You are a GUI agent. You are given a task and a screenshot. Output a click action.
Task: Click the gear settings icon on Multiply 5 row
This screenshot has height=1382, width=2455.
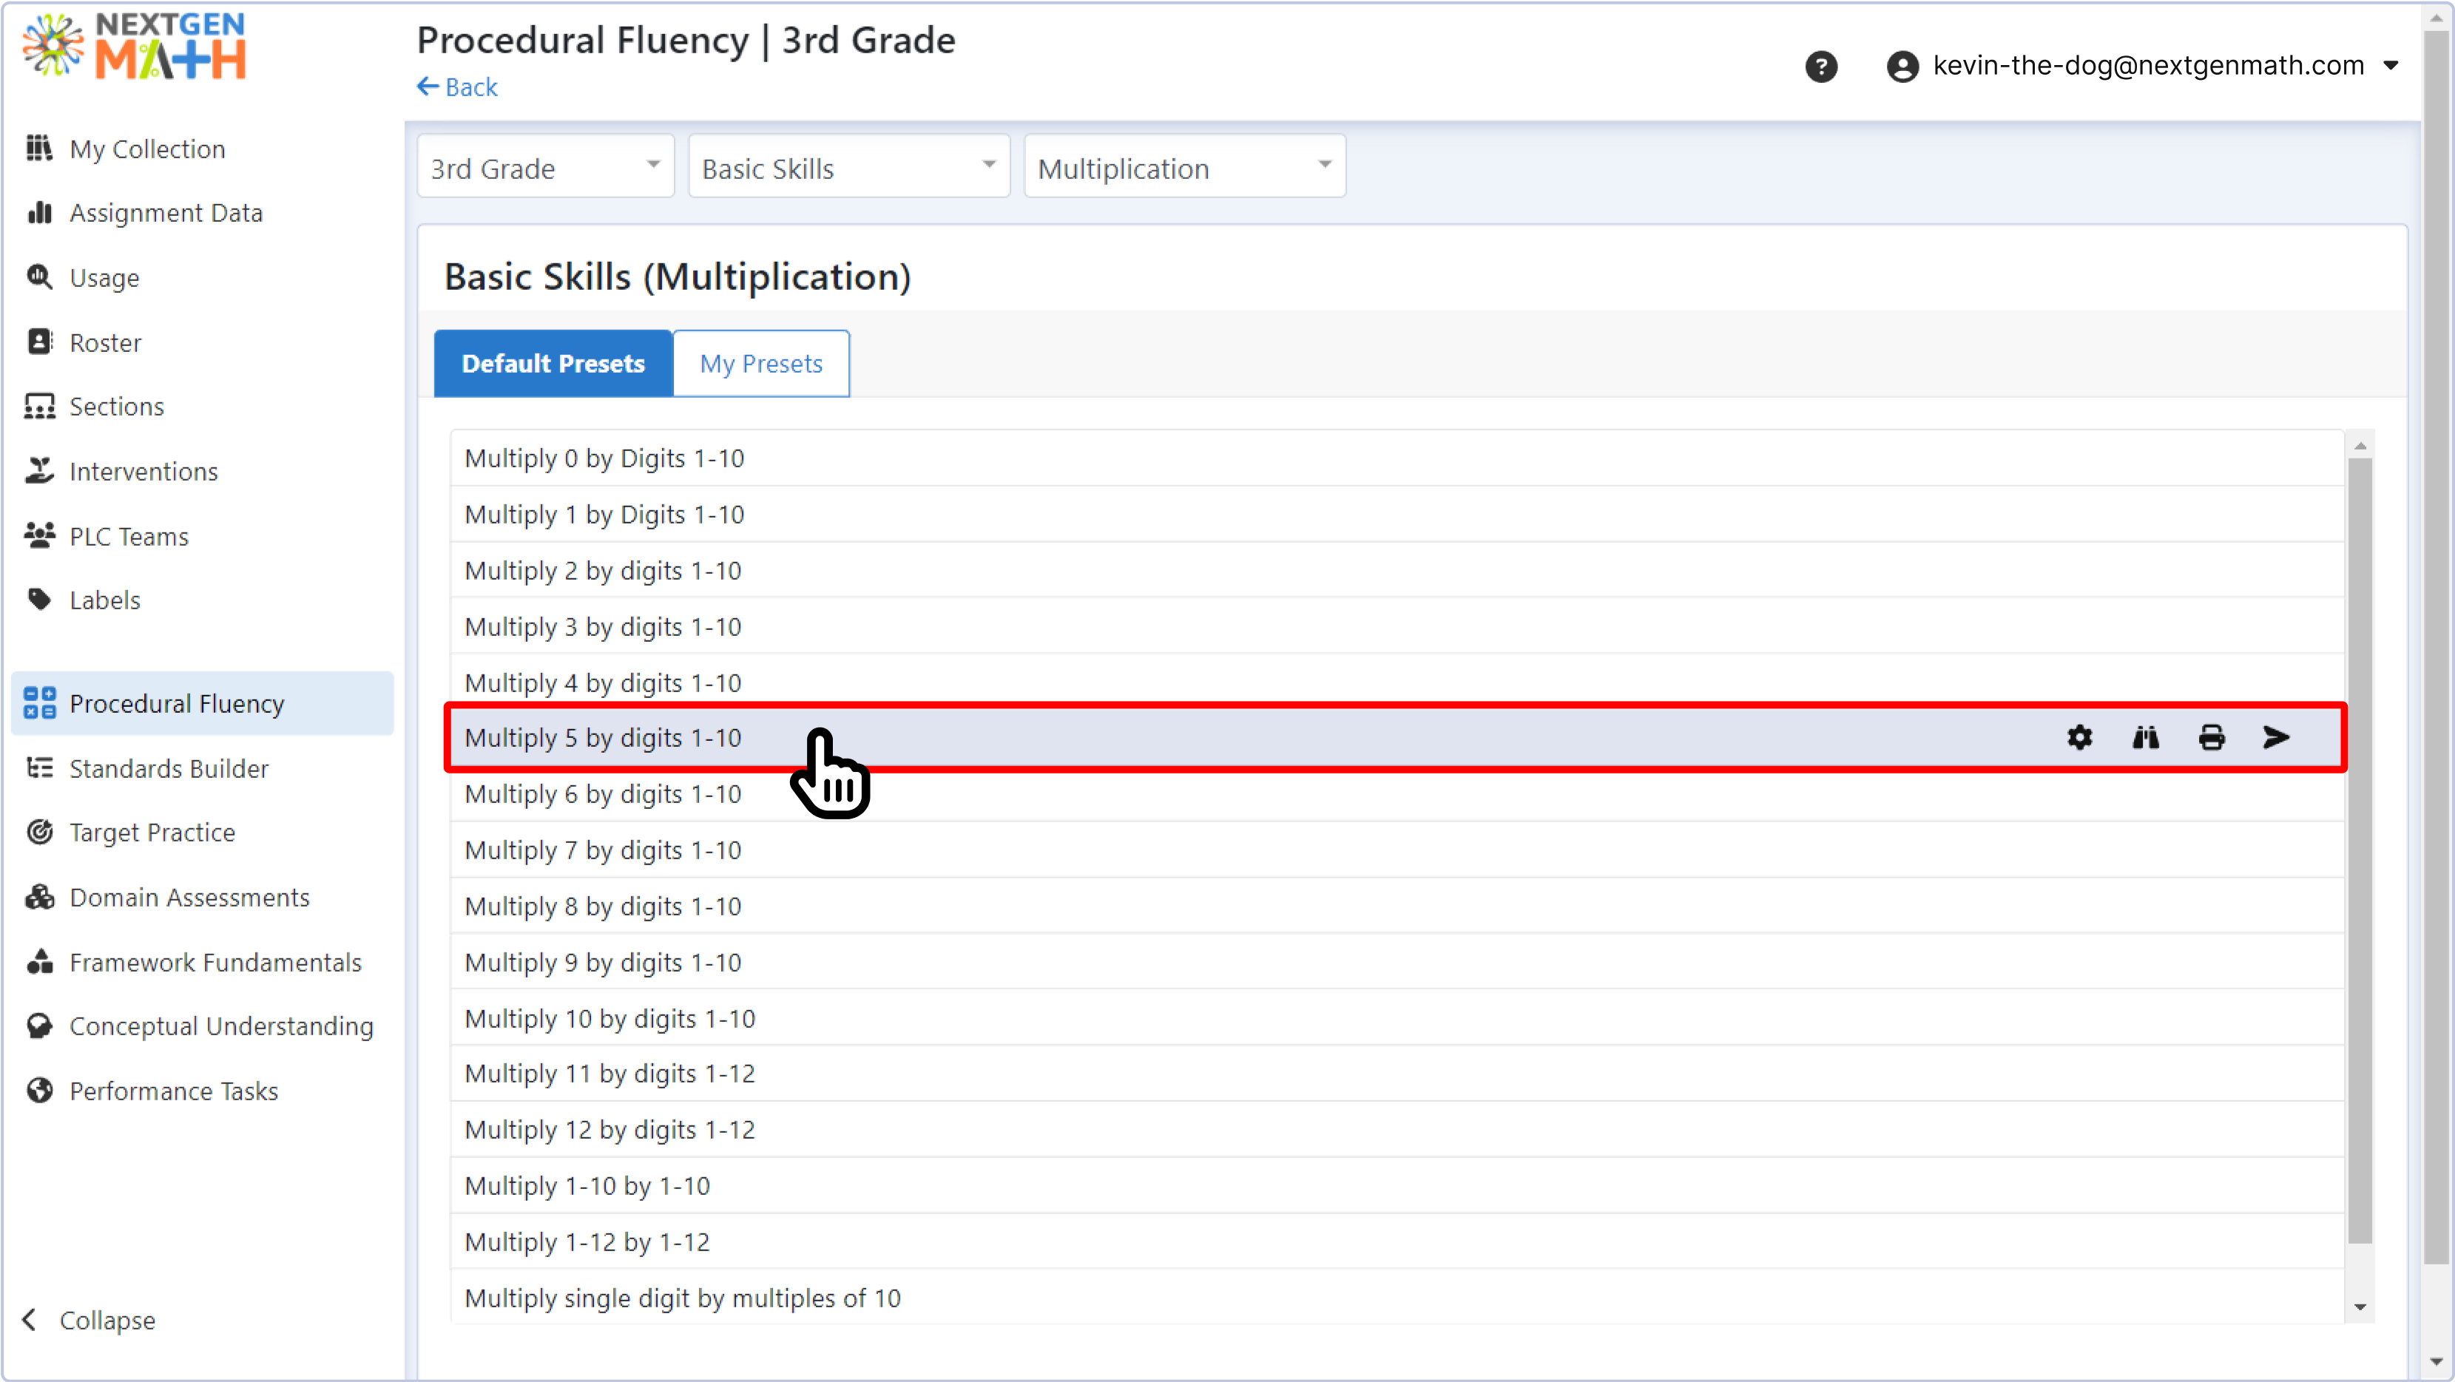(2079, 737)
